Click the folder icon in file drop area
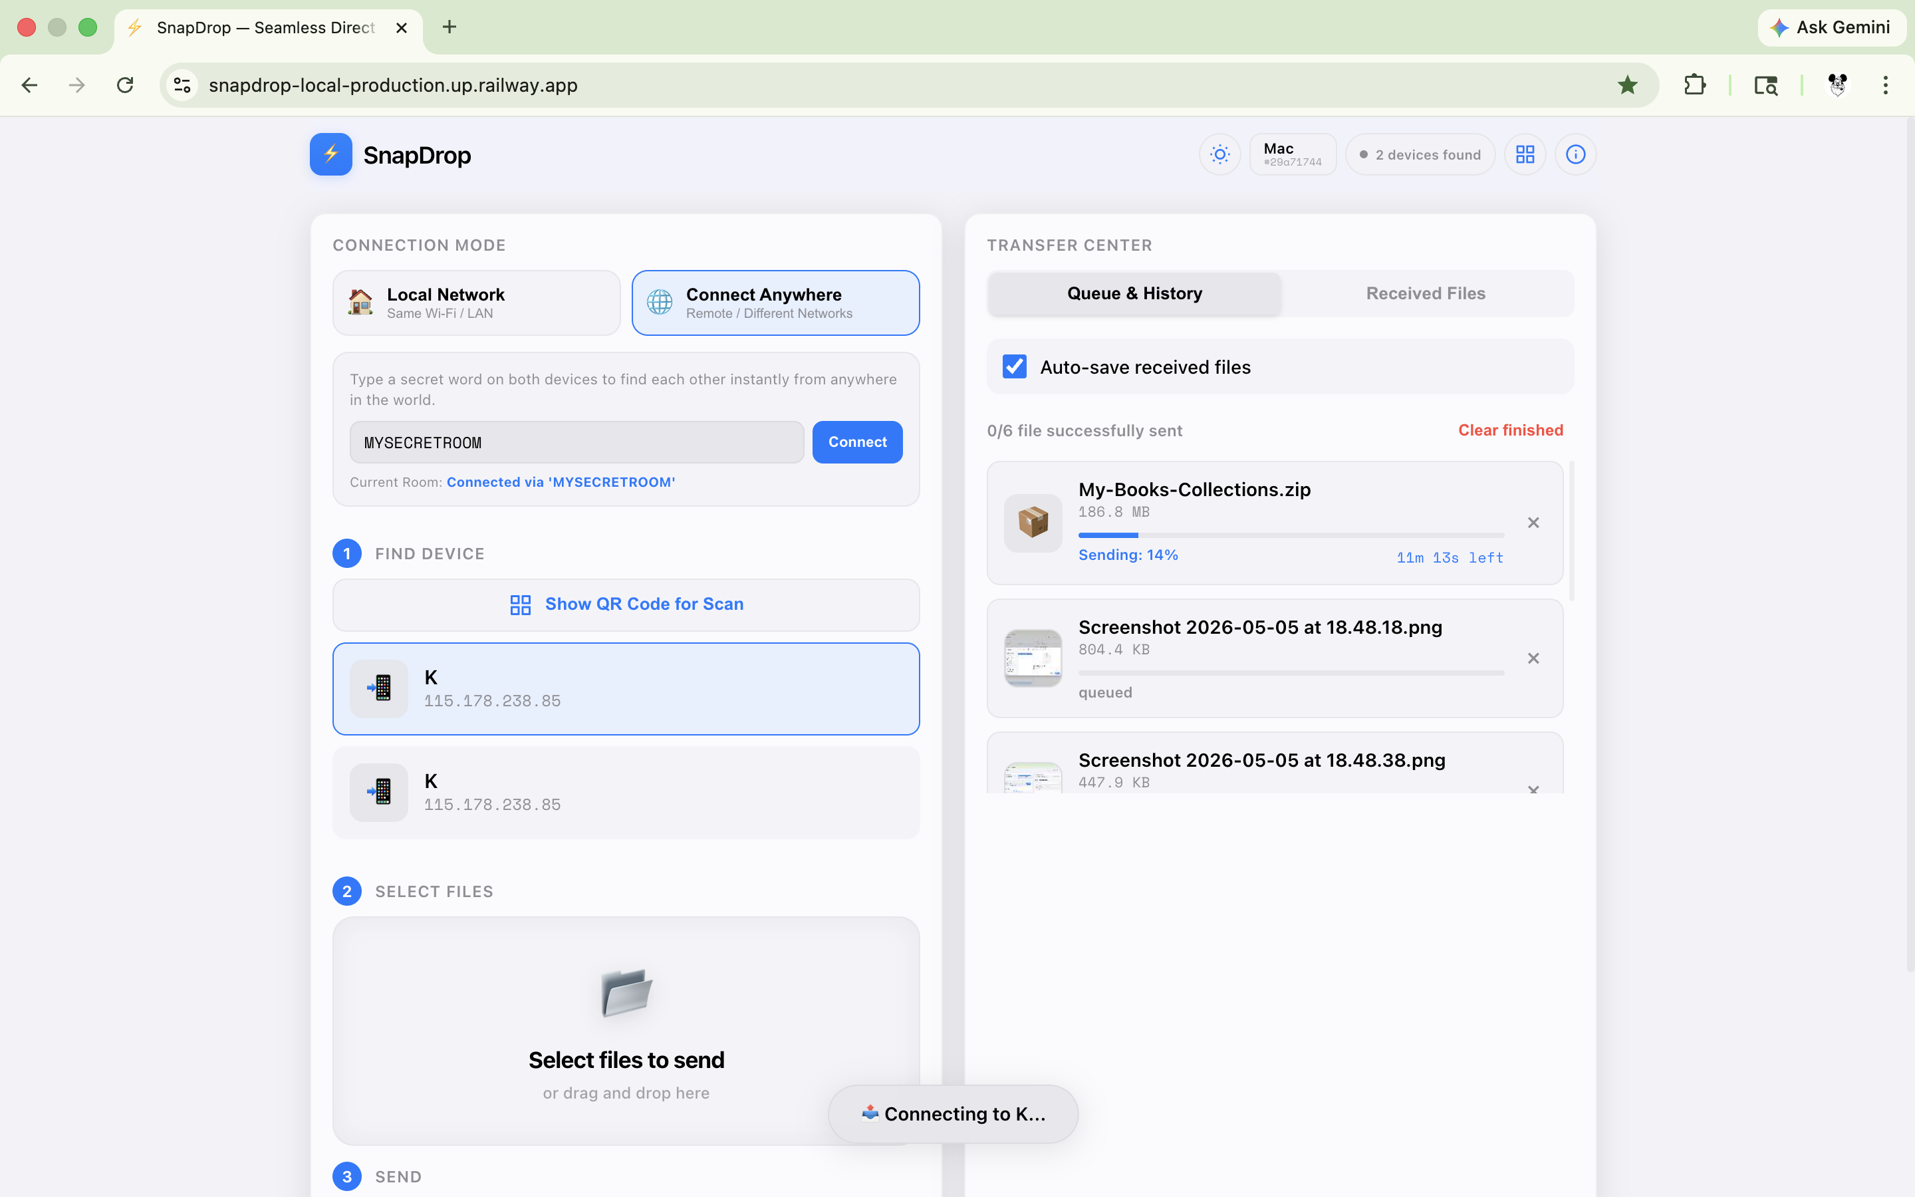This screenshot has width=1915, height=1197. pos(626,992)
